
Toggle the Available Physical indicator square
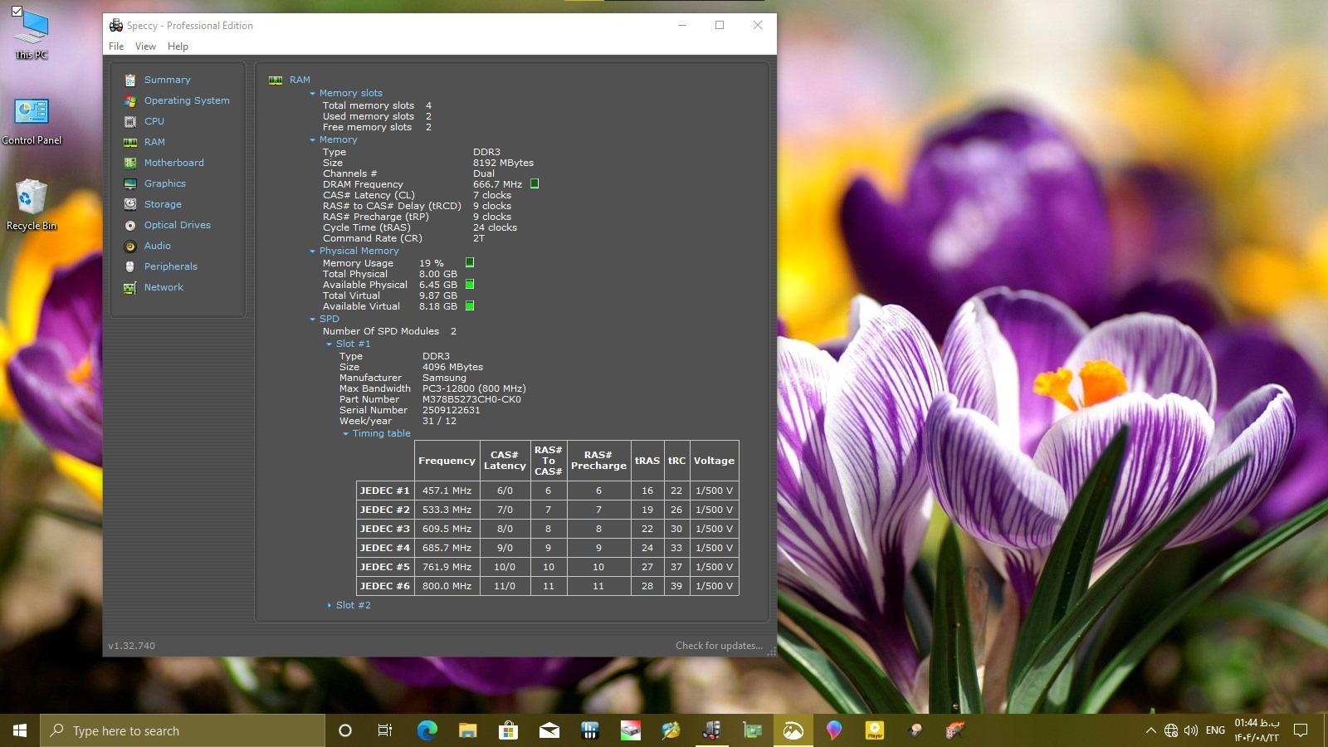point(470,285)
